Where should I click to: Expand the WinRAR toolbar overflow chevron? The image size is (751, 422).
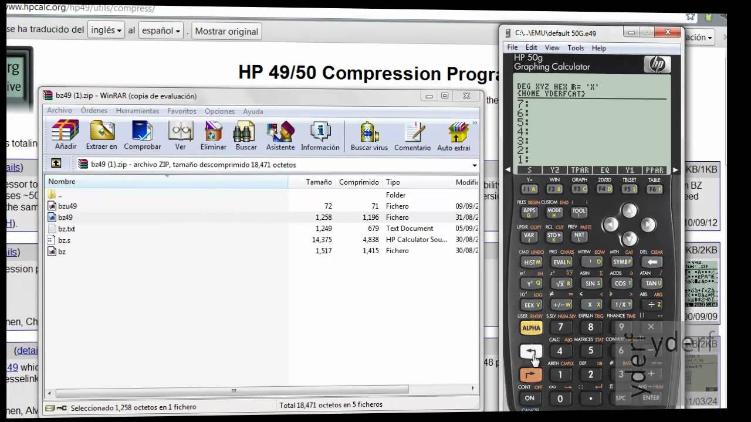point(475,123)
